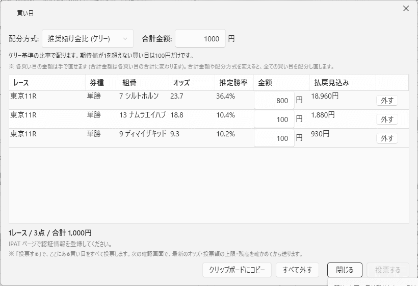Remove the 13 ナムラエイハブ bet with 外す
This screenshot has height=286, width=418.
[387, 119]
